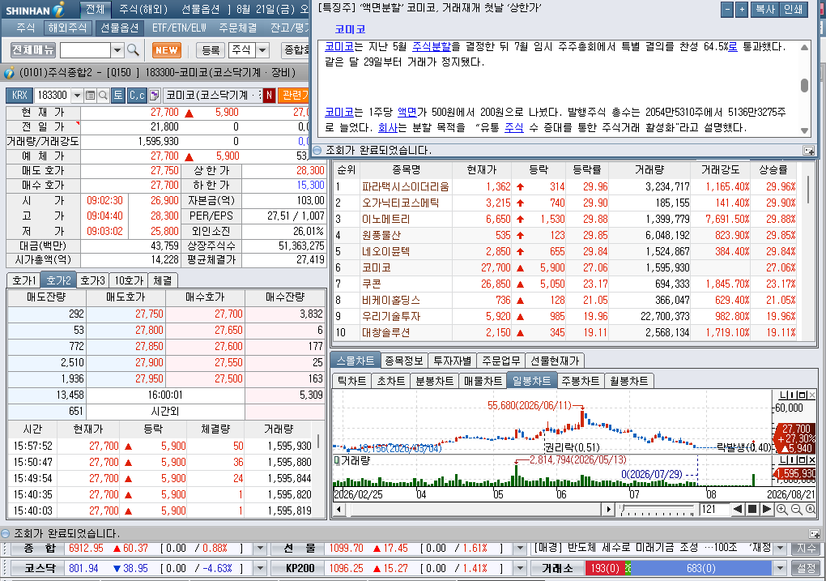Select the 해외주식 menu tab
This screenshot has height=581, width=826.
(x=67, y=28)
